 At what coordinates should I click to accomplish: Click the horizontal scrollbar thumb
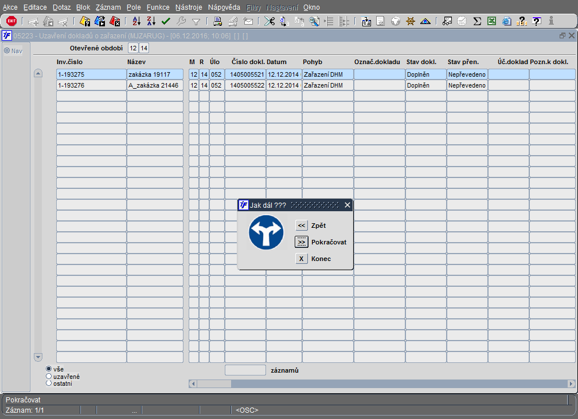tap(214, 384)
